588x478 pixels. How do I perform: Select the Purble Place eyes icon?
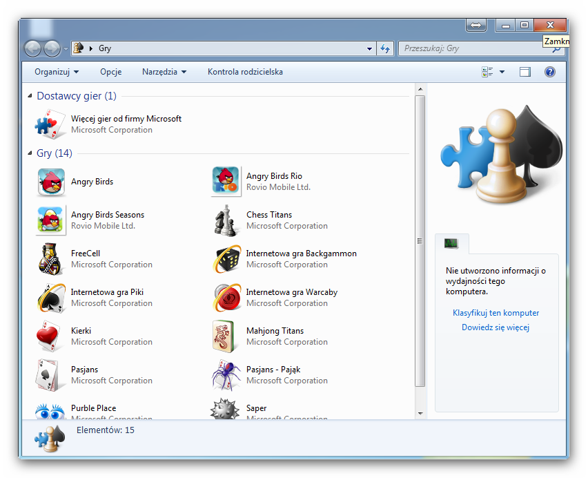[x=50, y=411]
